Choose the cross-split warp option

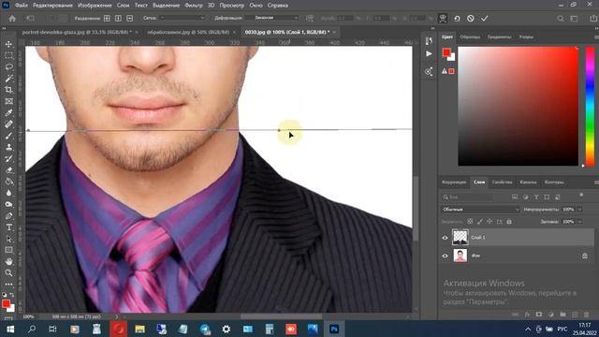[x=107, y=19]
